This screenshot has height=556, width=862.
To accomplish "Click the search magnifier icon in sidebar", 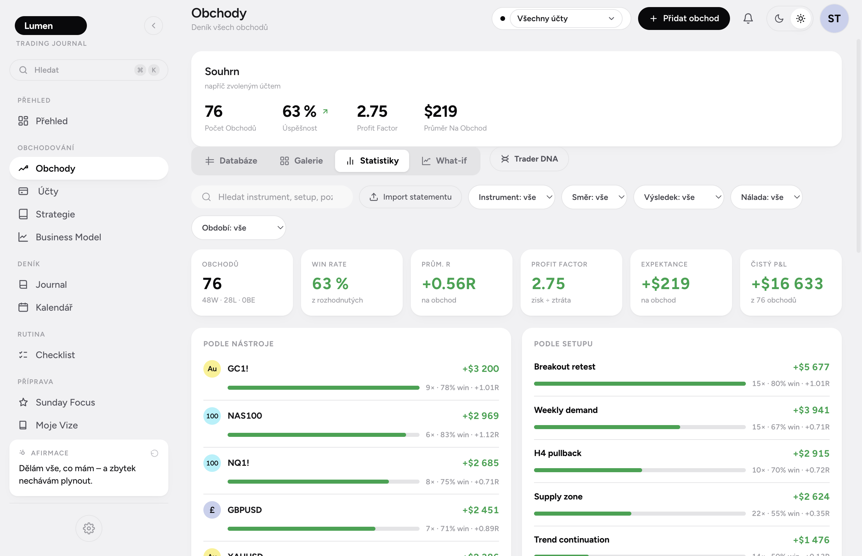I will point(23,70).
